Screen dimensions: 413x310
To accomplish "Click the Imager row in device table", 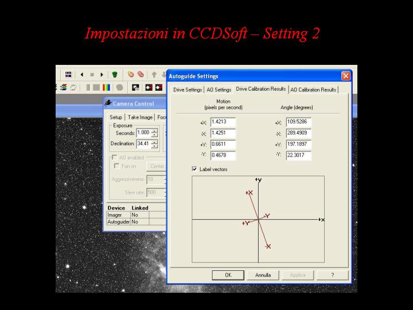I will (136, 215).
